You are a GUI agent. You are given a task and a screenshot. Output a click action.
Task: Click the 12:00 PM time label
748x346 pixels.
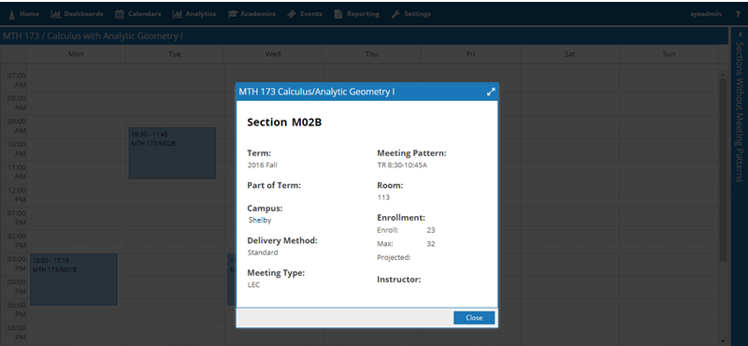click(x=17, y=195)
